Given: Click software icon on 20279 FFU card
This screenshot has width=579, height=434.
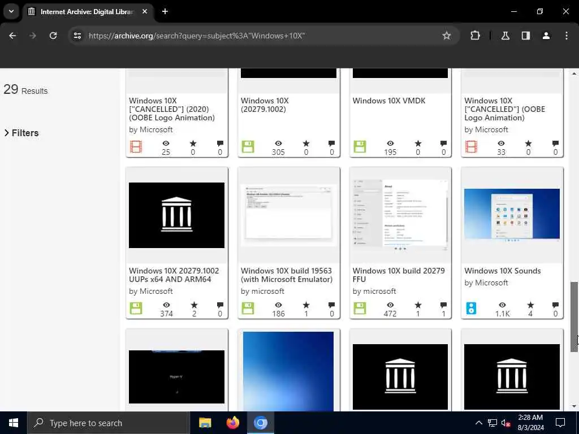Looking at the screenshot, I should [x=360, y=308].
